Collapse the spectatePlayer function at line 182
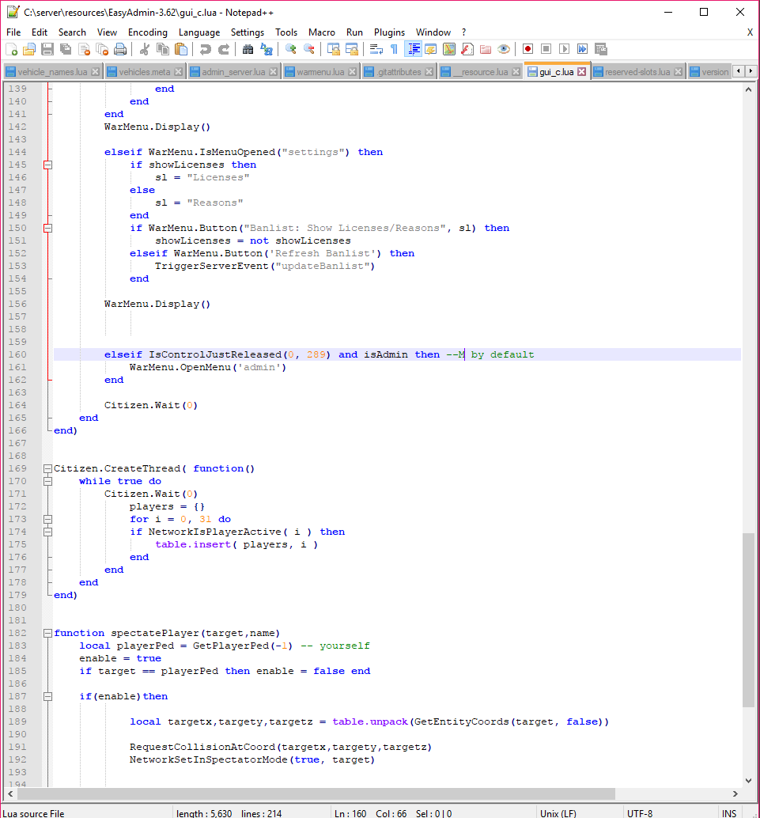 47,633
